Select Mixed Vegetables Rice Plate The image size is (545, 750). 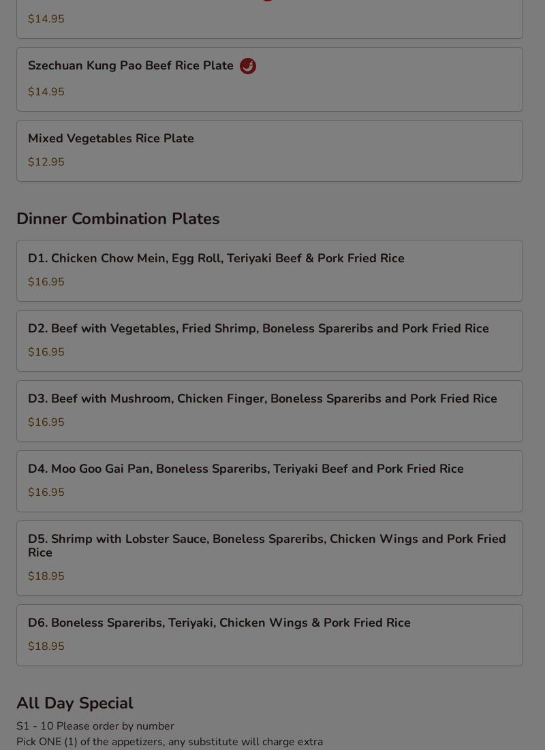(x=269, y=151)
